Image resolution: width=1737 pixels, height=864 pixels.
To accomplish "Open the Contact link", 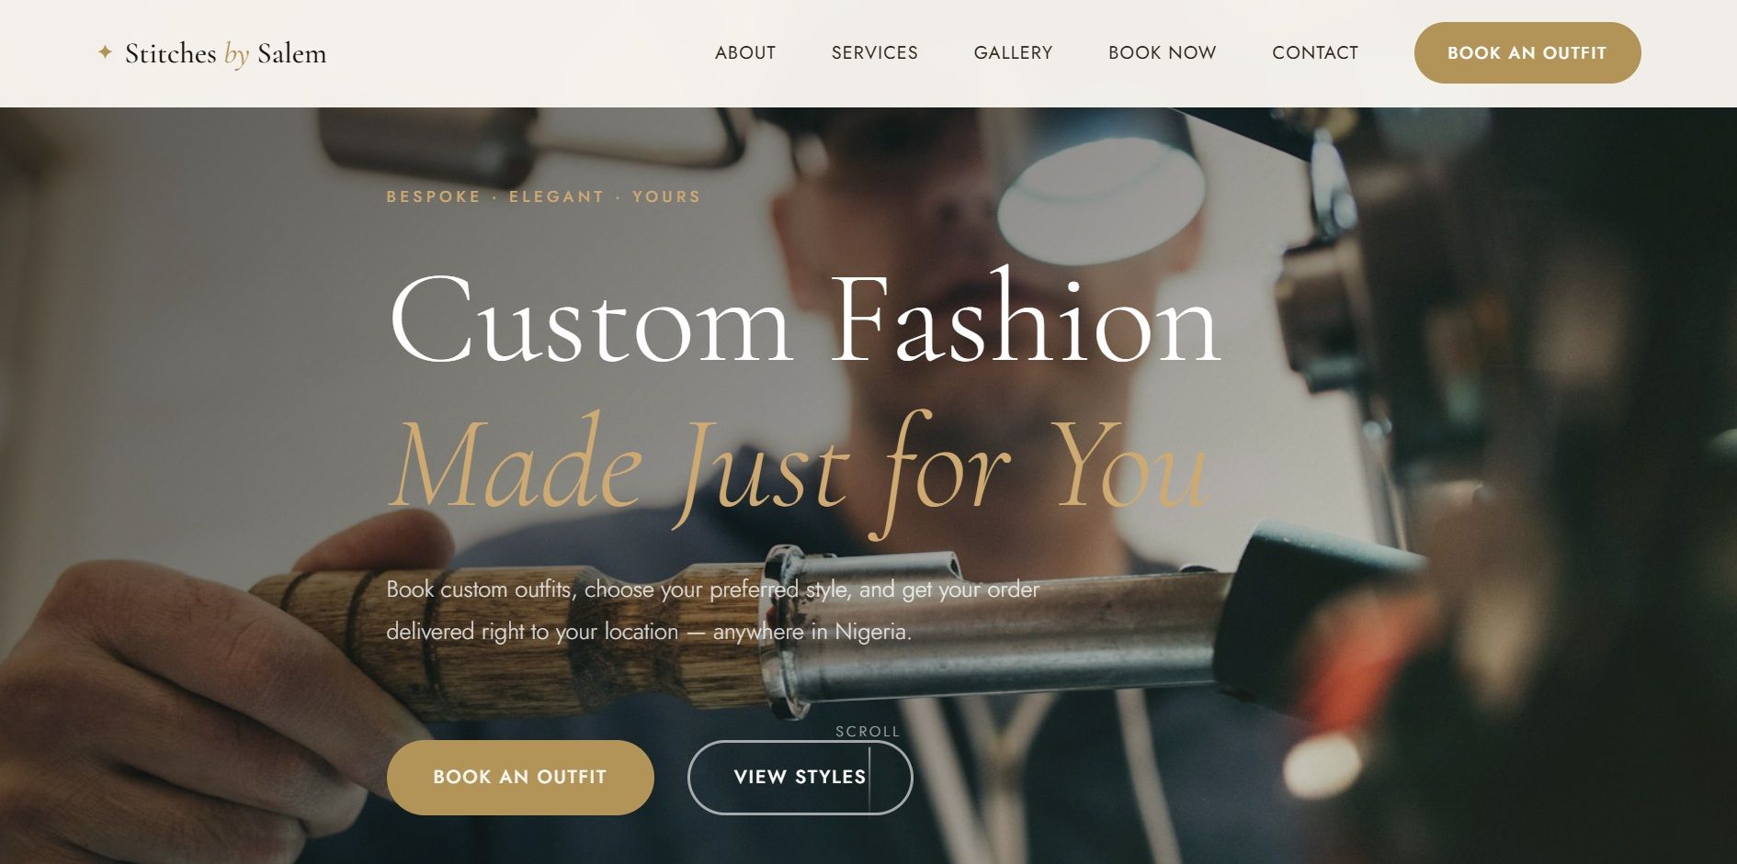I will pyautogui.click(x=1315, y=53).
